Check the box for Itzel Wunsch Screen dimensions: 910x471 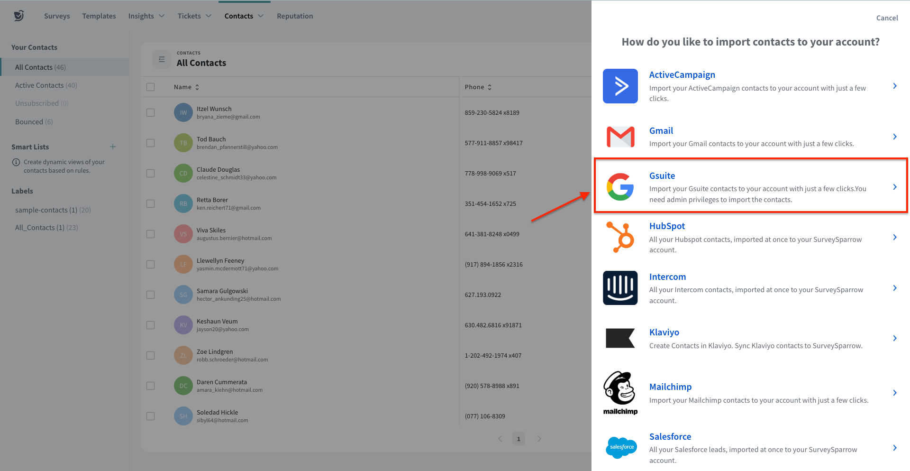click(x=151, y=113)
